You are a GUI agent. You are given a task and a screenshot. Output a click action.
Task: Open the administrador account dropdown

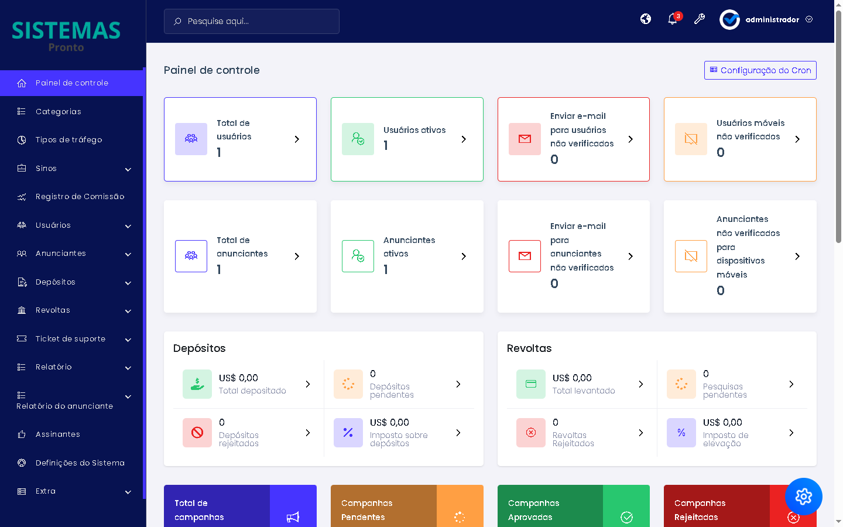pyautogui.click(x=767, y=20)
